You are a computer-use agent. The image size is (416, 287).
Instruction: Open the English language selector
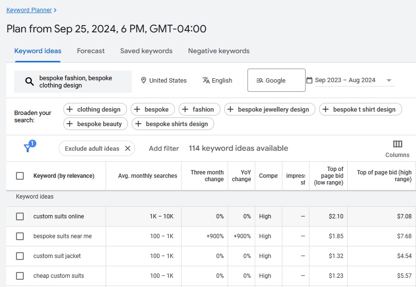pos(222,80)
